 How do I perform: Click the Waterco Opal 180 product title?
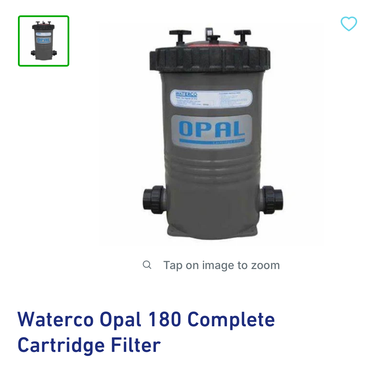[146, 332]
